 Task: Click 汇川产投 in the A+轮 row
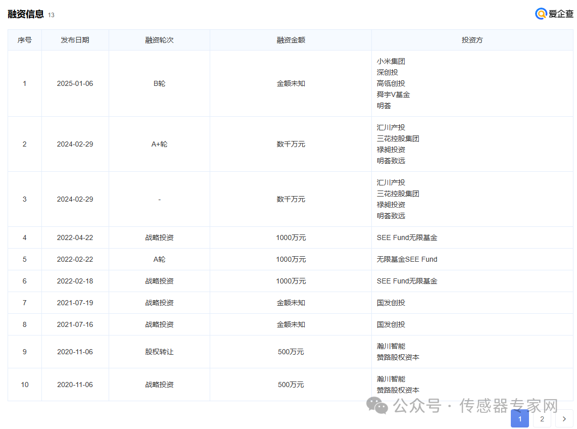pos(391,127)
